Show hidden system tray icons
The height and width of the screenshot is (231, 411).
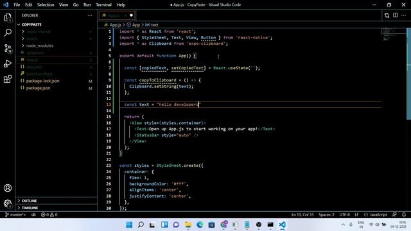[343, 225]
